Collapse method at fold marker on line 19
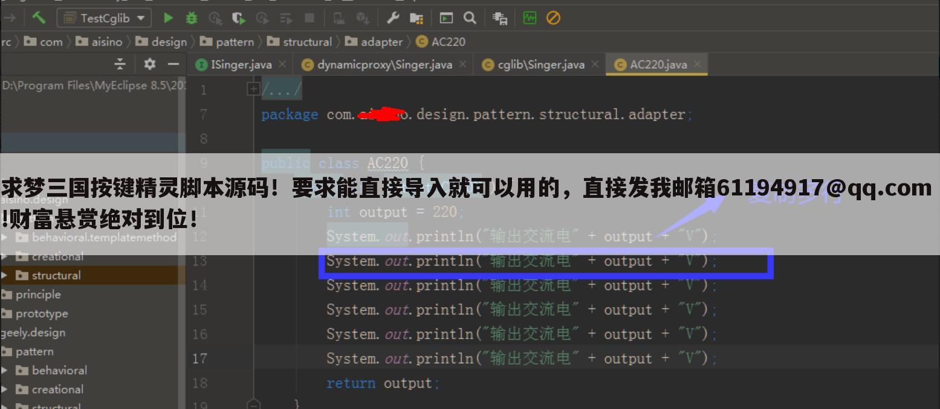This screenshot has height=409, width=940. coord(253,404)
